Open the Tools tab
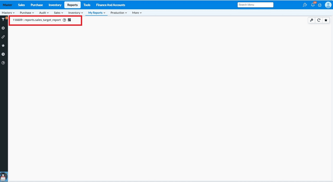 [87, 5]
